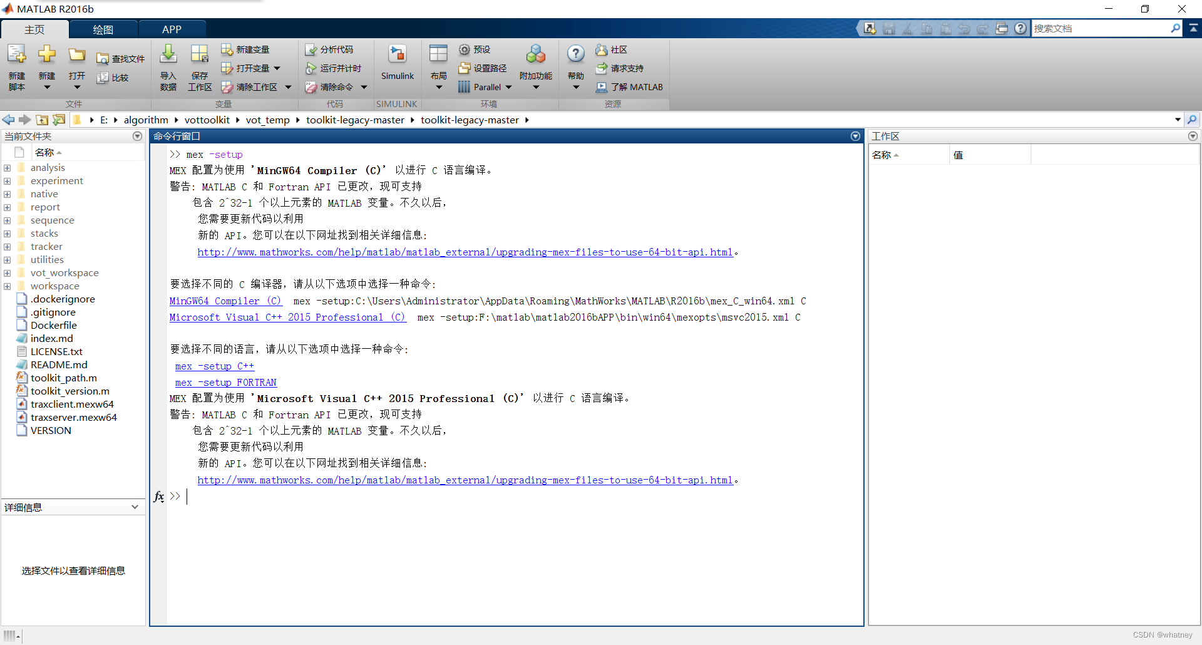Click the search icon in address bar
1202x645 pixels.
pos(1192,120)
